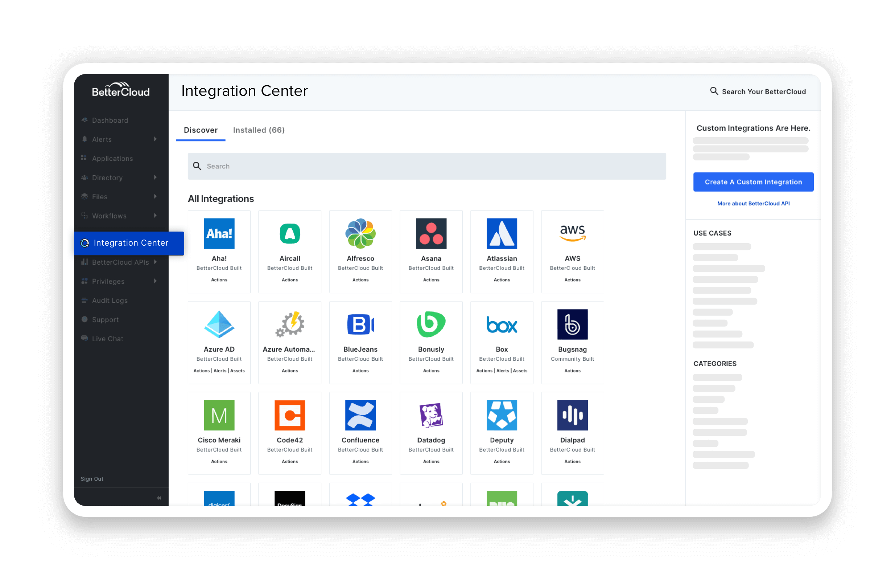This screenshot has height=580, width=895.
Task: Expand the Files menu arrow
Action: (x=155, y=196)
